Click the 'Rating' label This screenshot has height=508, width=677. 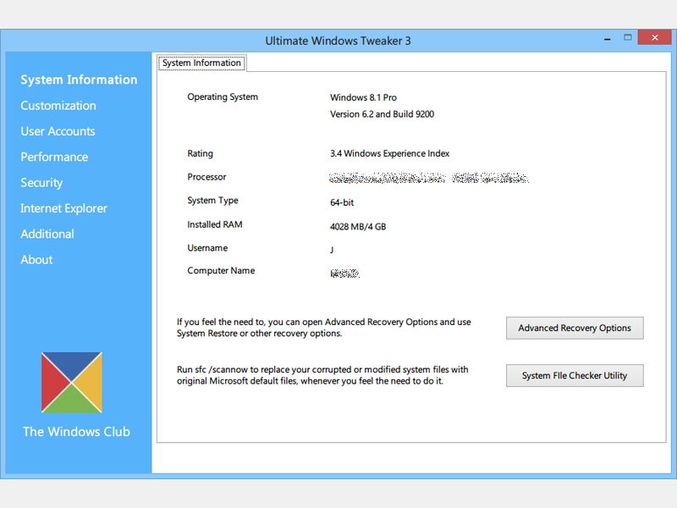click(x=201, y=154)
